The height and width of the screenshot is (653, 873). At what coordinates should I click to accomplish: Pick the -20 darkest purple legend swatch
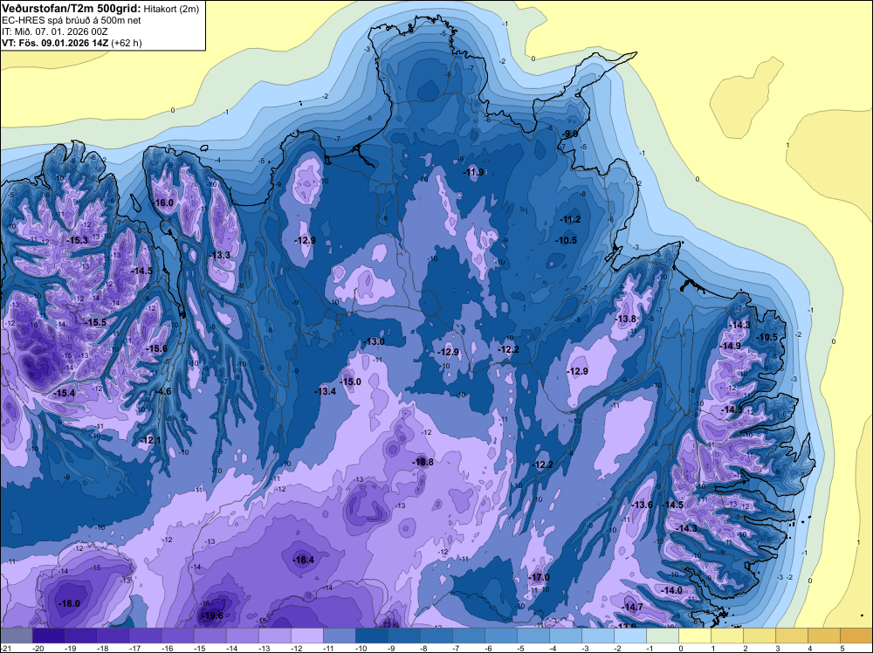click(x=48, y=636)
